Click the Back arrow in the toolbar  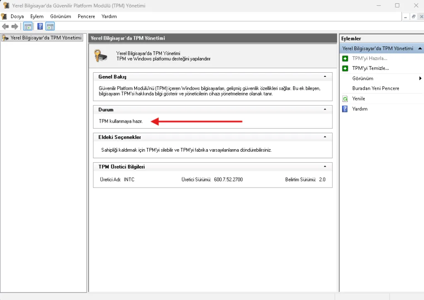(x=5, y=26)
